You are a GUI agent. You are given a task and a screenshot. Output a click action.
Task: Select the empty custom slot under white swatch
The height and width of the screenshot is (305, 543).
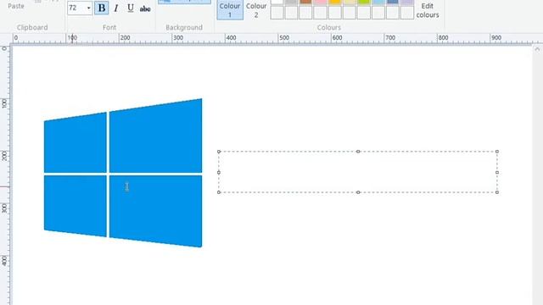(x=277, y=13)
